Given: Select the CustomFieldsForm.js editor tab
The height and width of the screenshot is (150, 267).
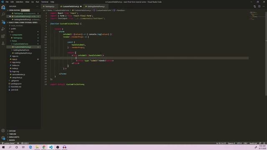Looking at the screenshot, I should point(71,7).
